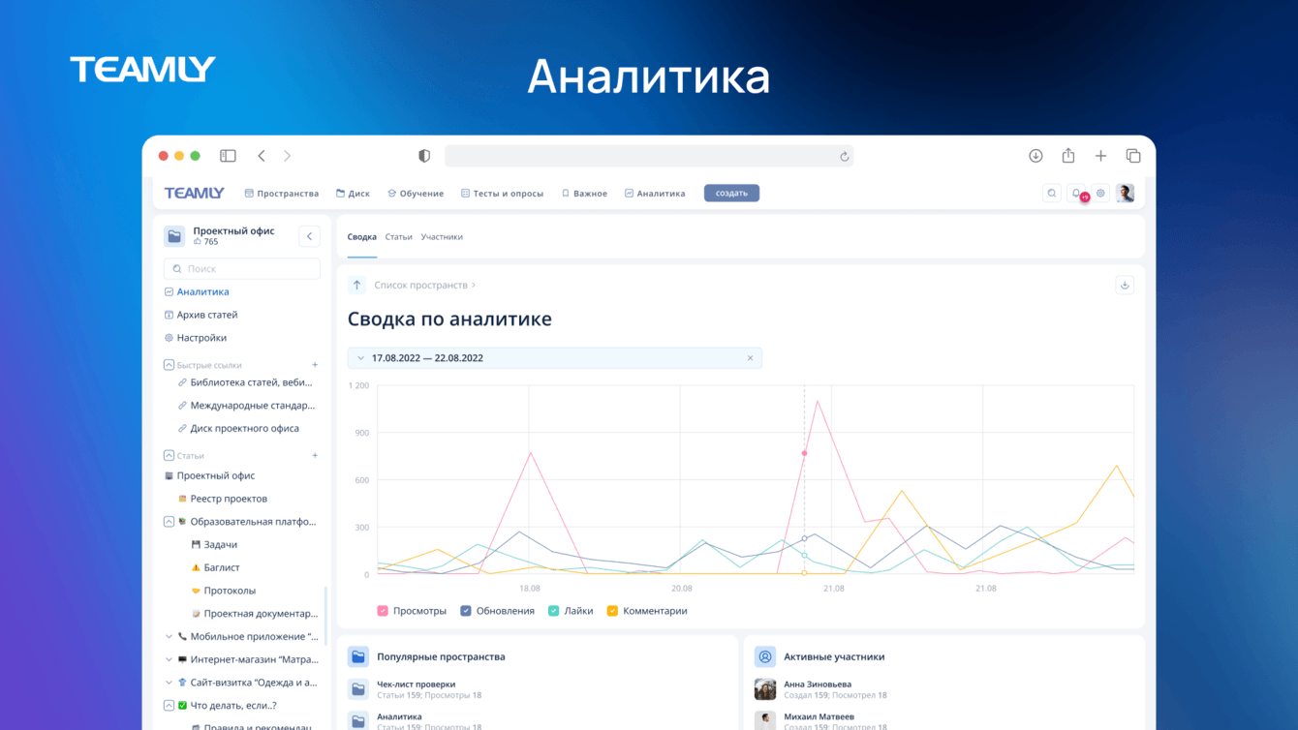
Task: Open the Обучение menu item
Action: pyautogui.click(x=416, y=194)
